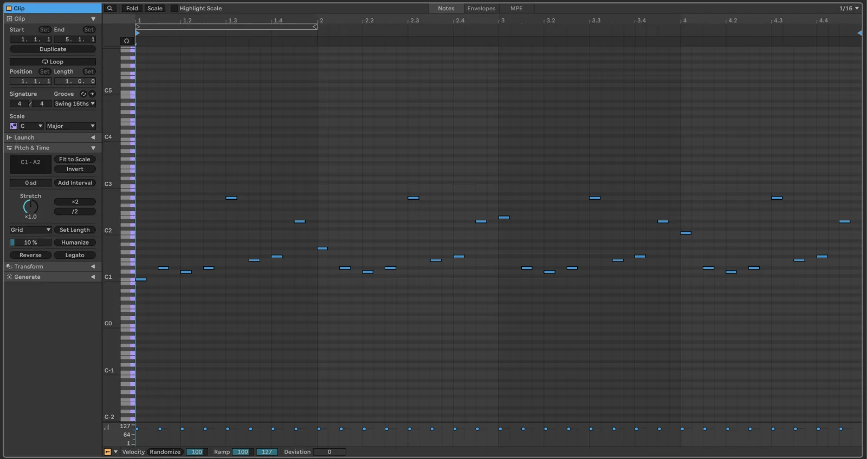Open the velocity lane options triangle
The height and width of the screenshot is (459, 867).
[115, 451]
